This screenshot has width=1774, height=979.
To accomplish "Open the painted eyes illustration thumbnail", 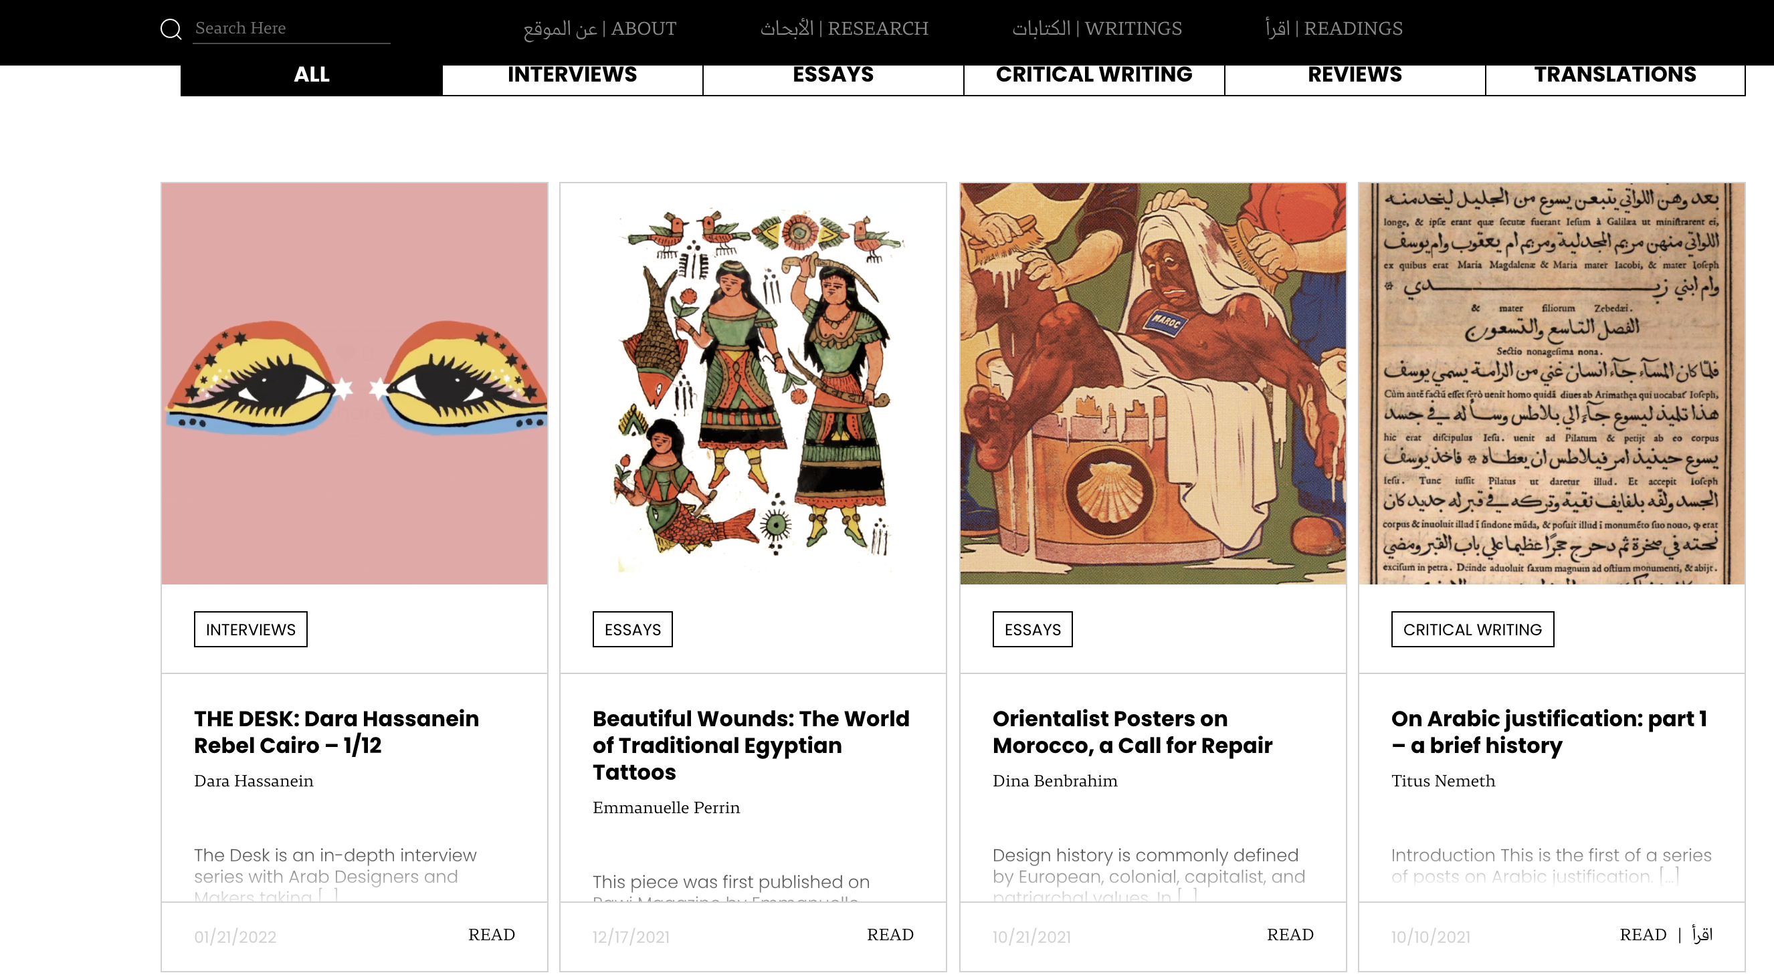I will 355,383.
